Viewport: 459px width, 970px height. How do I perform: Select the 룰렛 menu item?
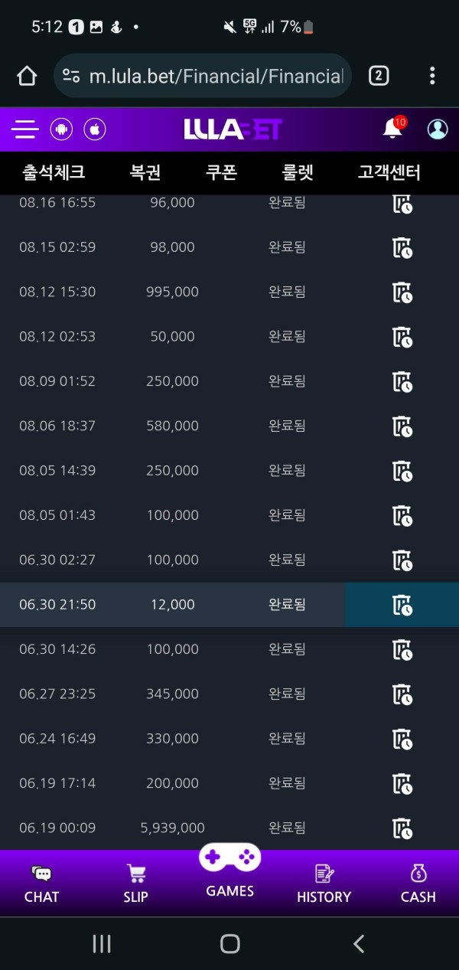(x=298, y=172)
